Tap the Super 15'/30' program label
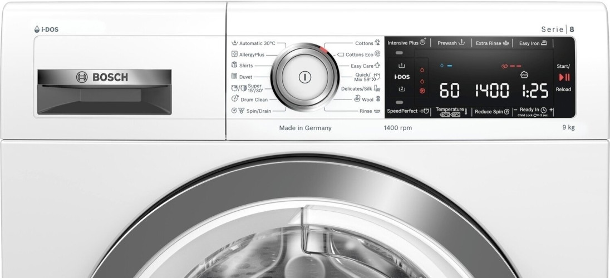Viewport: 610px width, 278px height. click(x=255, y=88)
